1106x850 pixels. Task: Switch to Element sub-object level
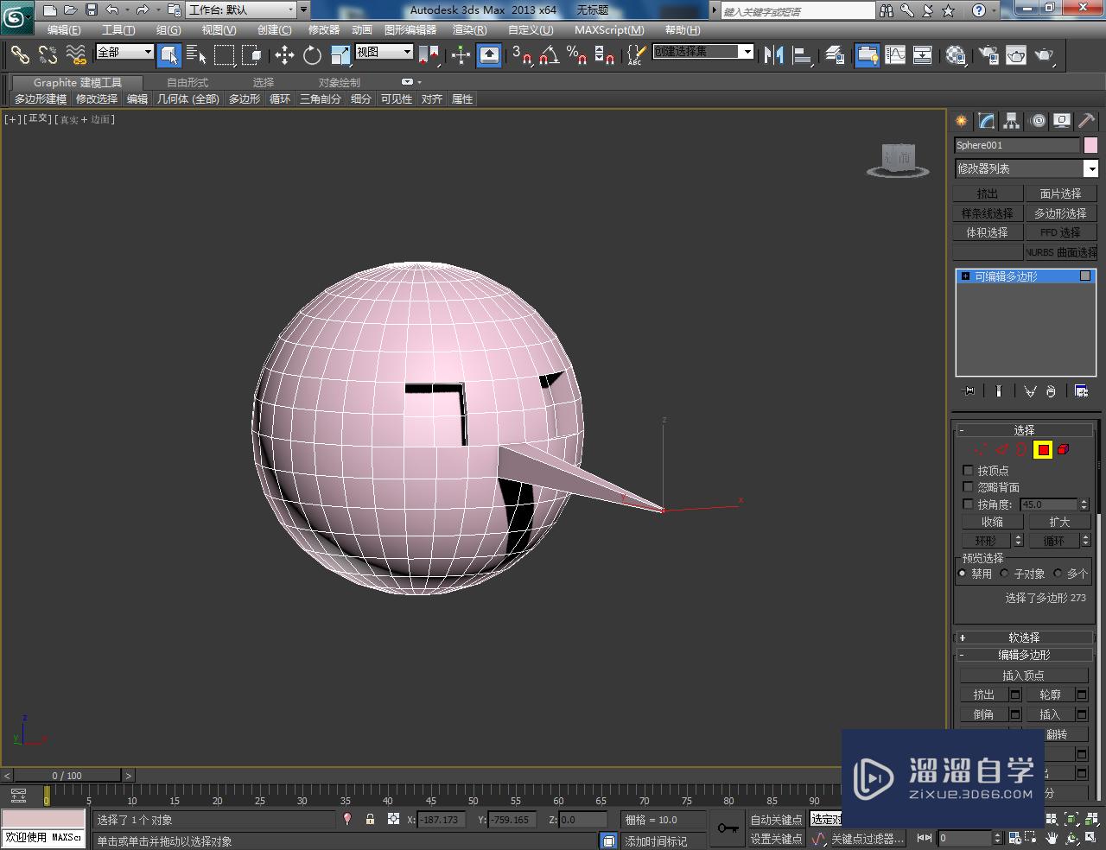click(x=1064, y=449)
